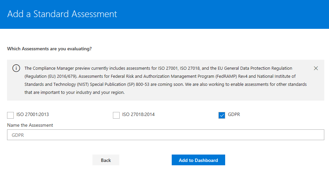Click the last line about your industry and region
Image resolution: width=329 pixels, height=175 pixels.
[75, 92]
